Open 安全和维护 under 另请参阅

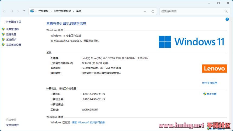(x=12, y=125)
